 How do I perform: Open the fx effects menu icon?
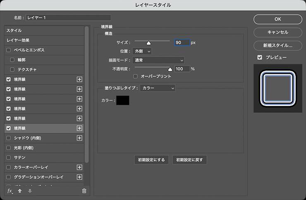pos(10,191)
